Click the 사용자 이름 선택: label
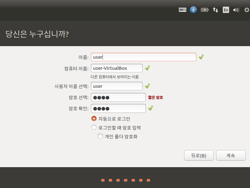250x188 pixels. coord(72,86)
